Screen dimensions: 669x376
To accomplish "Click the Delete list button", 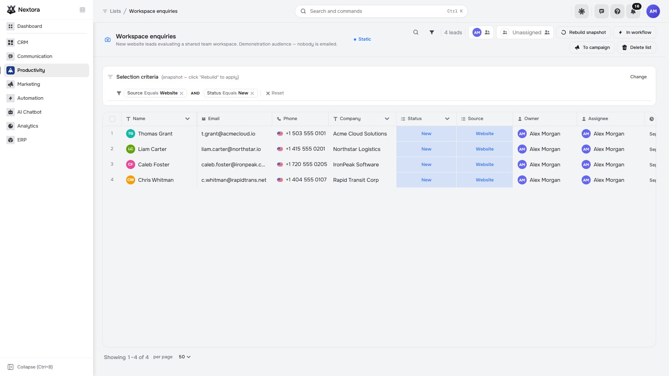I will click(x=637, y=47).
